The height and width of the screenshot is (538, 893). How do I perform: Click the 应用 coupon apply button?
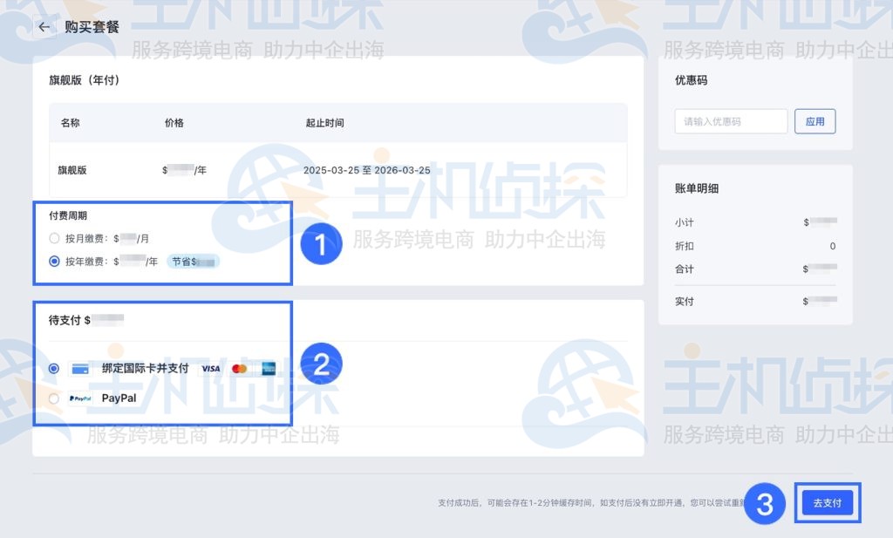[815, 121]
